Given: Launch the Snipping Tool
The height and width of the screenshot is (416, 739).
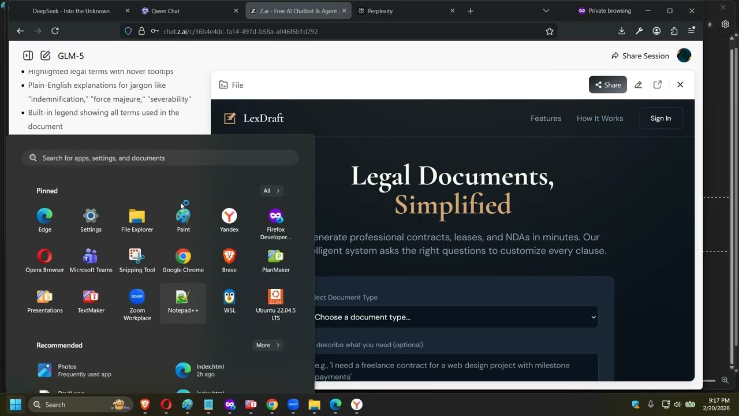Looking at the screenshot, I should point(137,261).
